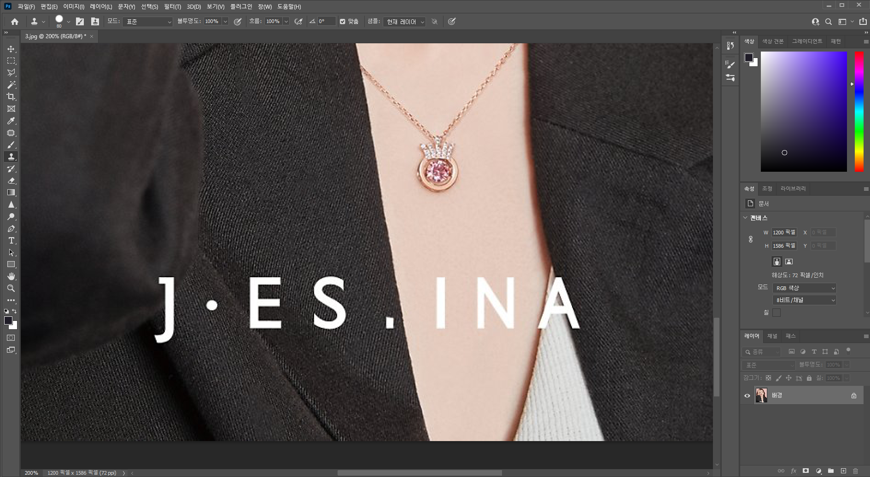Click the create new layer icon

[843, 471]
